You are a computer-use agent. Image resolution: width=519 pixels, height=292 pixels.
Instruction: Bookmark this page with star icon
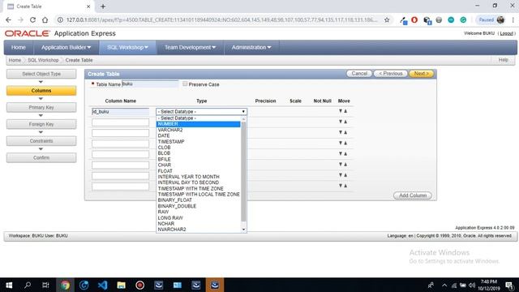tap(387, 19)
